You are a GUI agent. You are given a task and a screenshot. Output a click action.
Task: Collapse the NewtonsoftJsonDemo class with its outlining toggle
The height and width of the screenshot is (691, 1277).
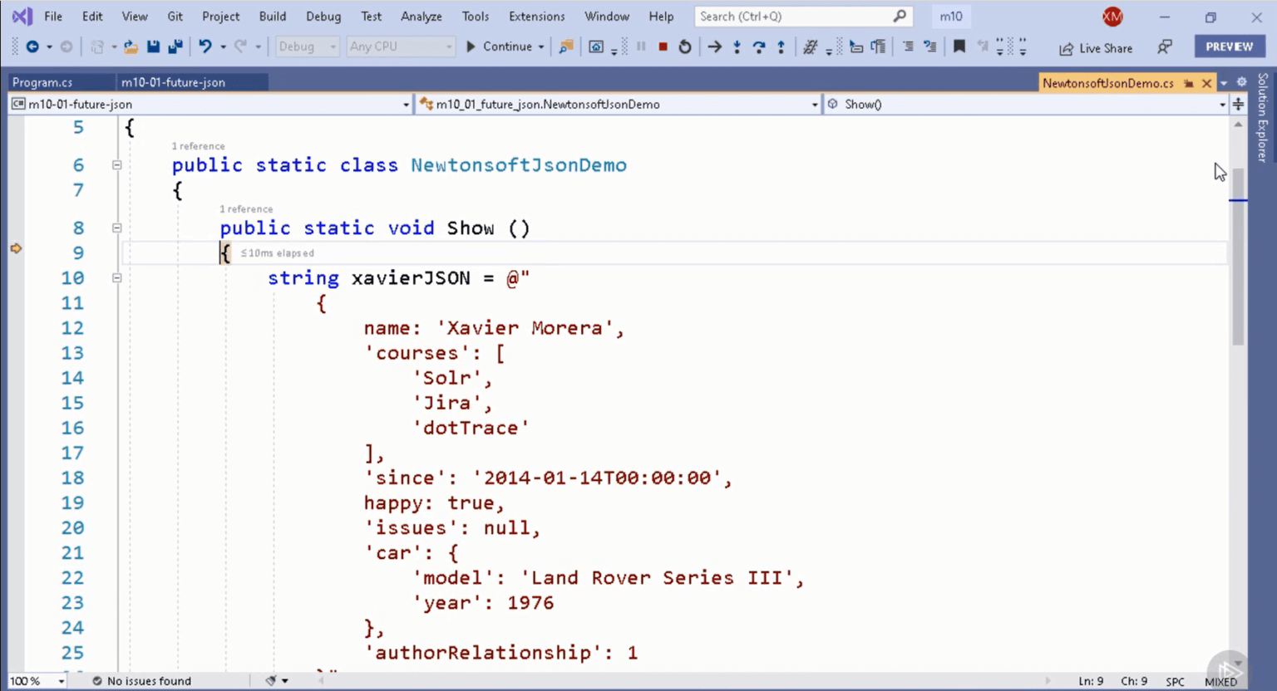(x=117, y=165)
